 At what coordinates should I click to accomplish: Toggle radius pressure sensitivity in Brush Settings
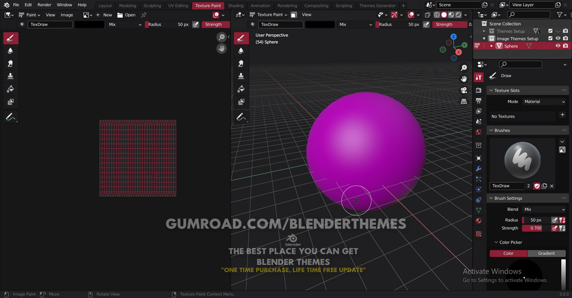point(554,220)
